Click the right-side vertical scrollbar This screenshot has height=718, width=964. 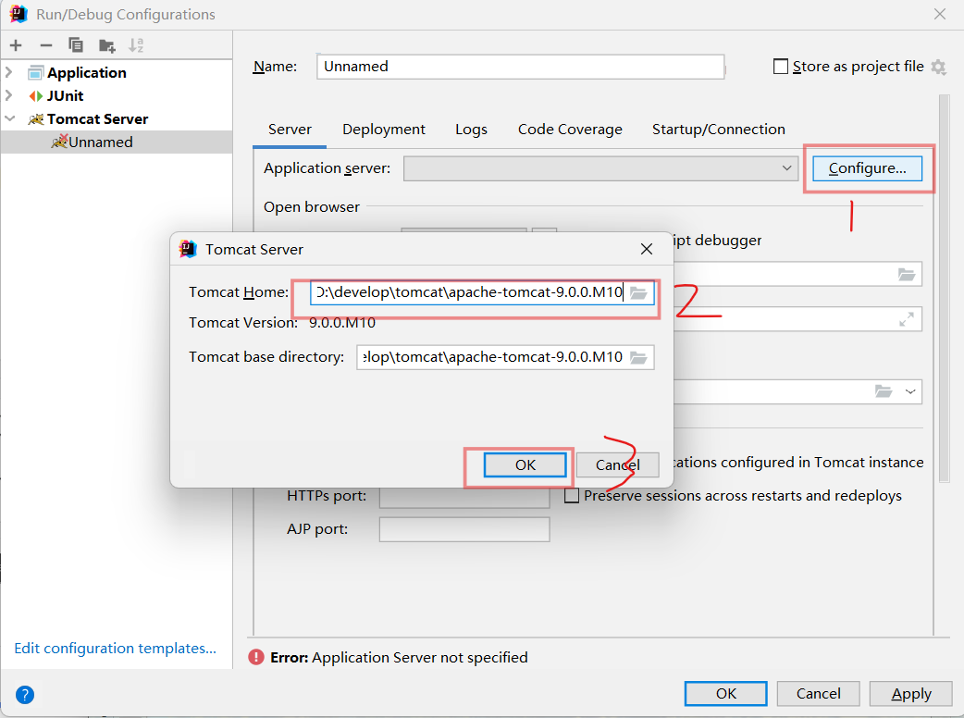(x=945, y=288)
